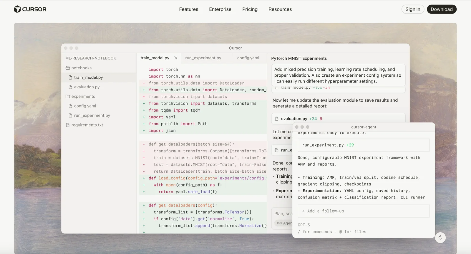The width and height of the screenshot is (471, 254).
Task: Click the Cursor logo in header
Action: pos(30,9)
